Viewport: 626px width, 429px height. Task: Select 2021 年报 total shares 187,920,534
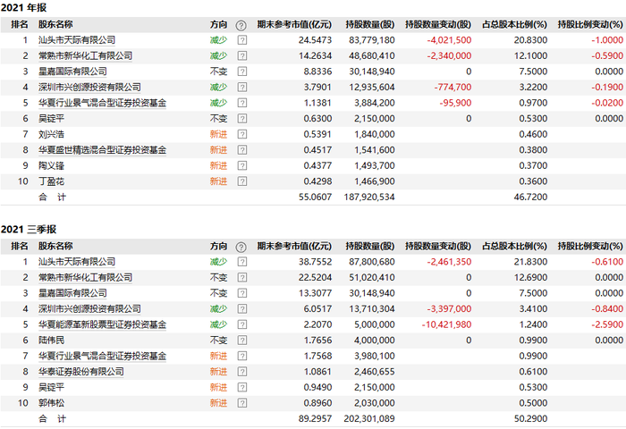click(x=369, y=198)
